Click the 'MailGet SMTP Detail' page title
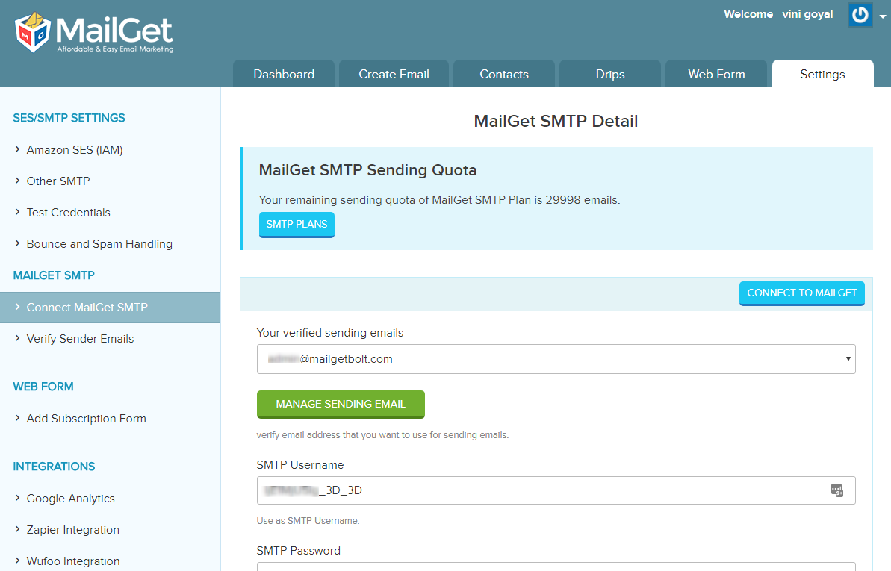Screen dimensions: 891x571 click(x=556, y=122)
